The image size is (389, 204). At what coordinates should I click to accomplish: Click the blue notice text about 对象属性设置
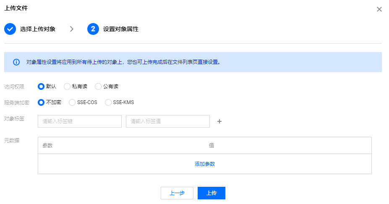(123, 62)
